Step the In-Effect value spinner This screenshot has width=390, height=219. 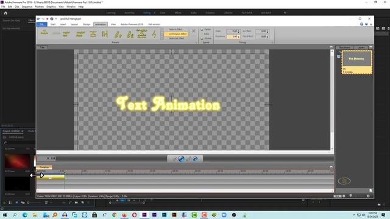268,31
